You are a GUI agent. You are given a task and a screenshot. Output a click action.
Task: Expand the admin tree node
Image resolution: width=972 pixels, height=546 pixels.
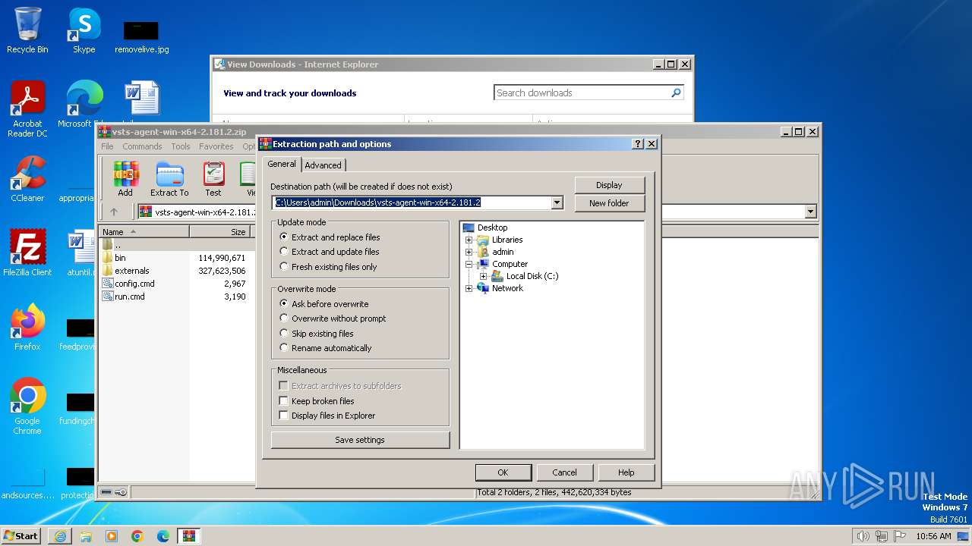click(x=469, y=252)
